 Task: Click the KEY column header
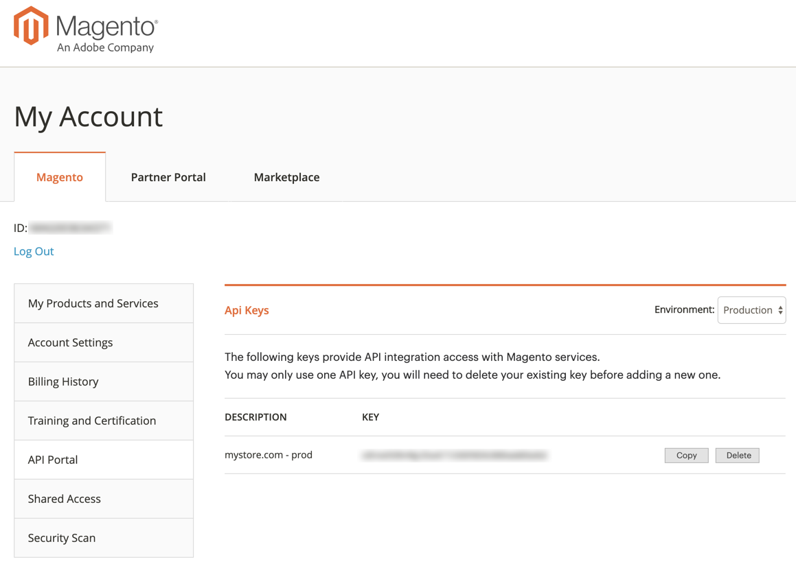pyautogui.click(x=371, y=417)
